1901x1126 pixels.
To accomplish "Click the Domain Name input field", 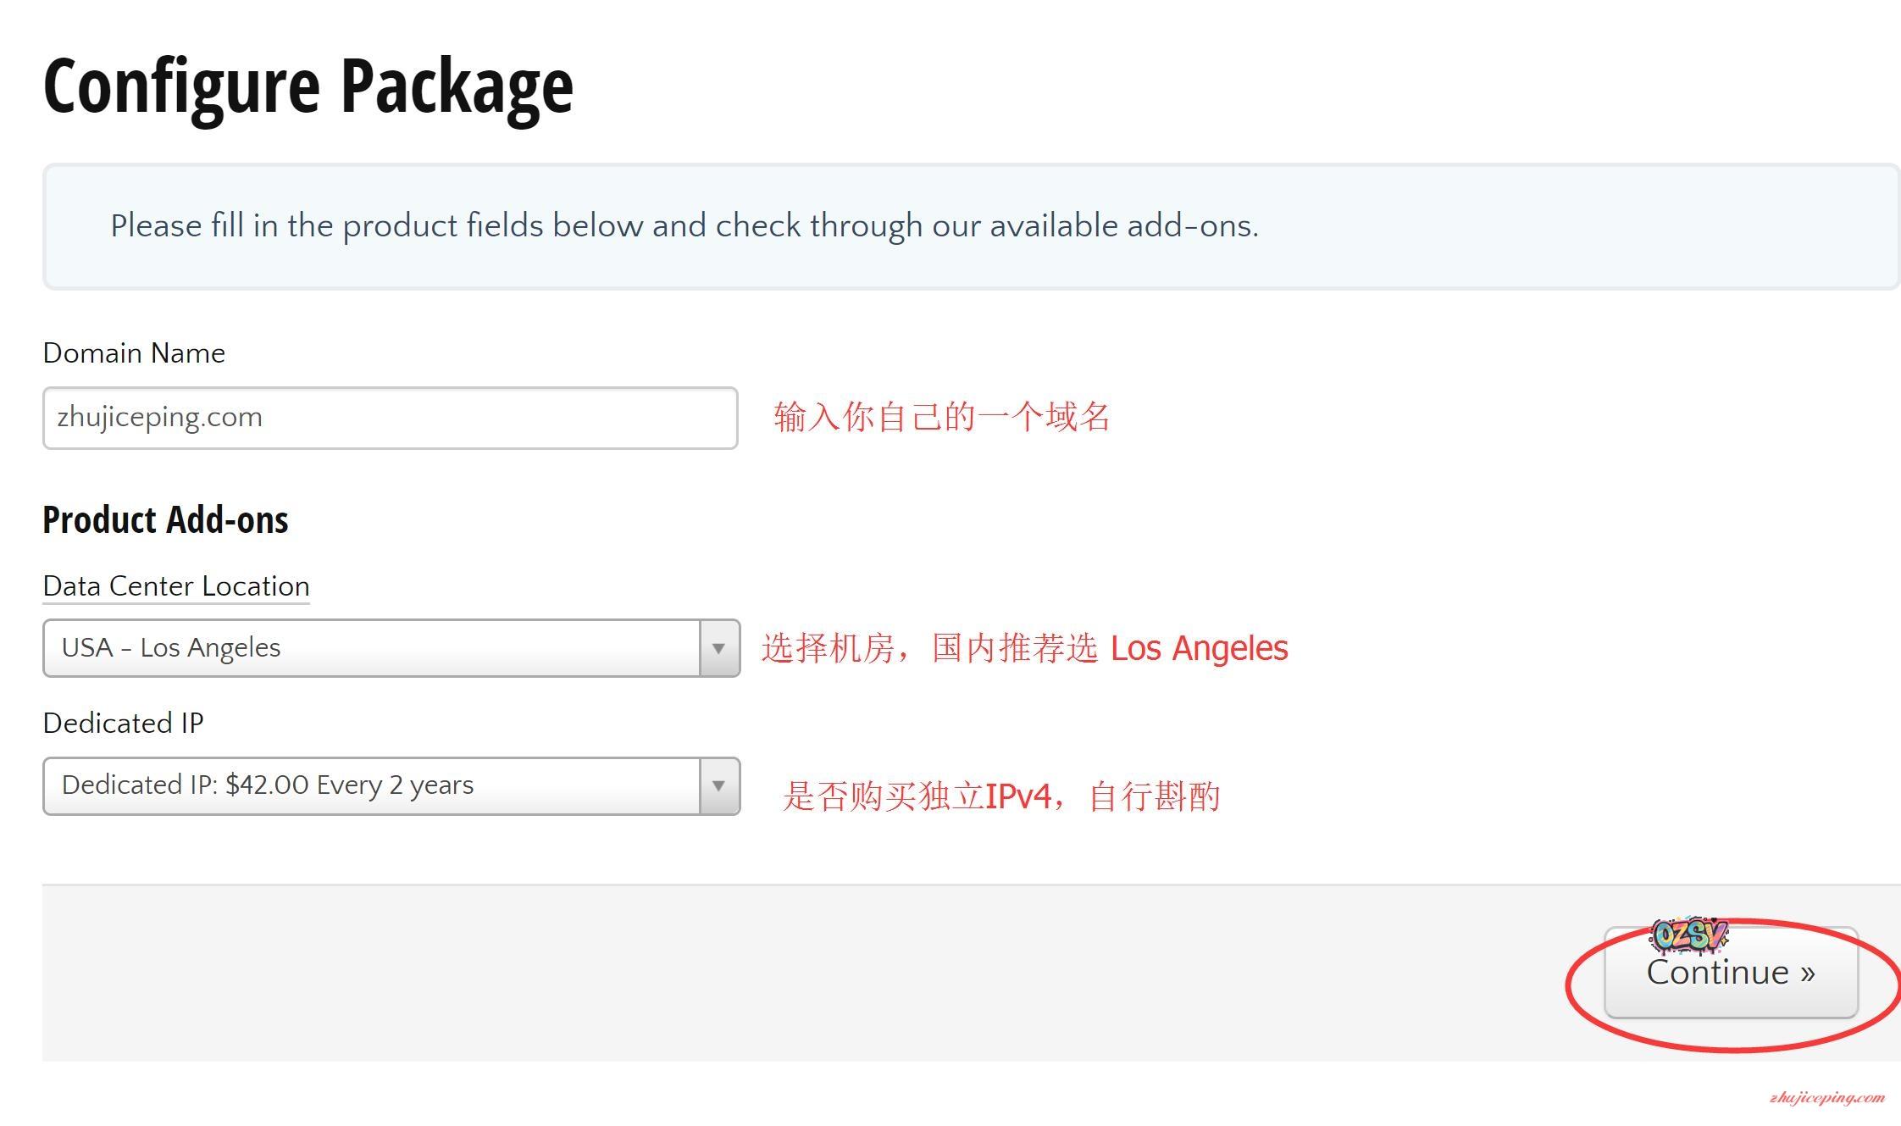I will (390, 418).
